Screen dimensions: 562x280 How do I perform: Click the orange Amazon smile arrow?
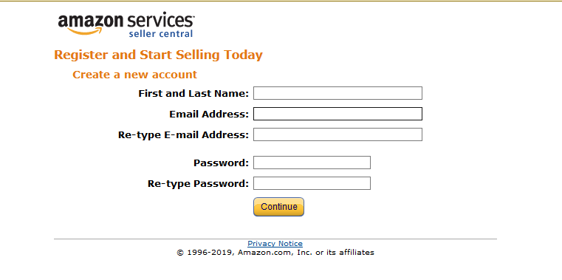(x=85, y=32)
